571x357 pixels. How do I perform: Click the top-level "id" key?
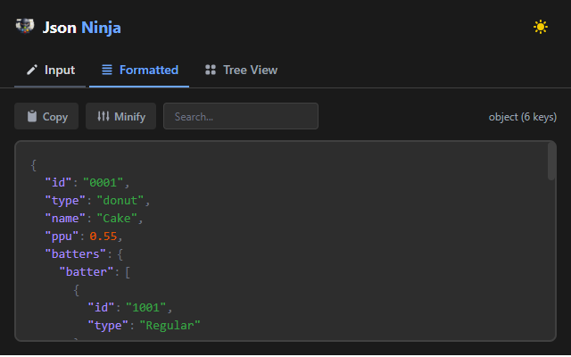[x=58, y=182]
